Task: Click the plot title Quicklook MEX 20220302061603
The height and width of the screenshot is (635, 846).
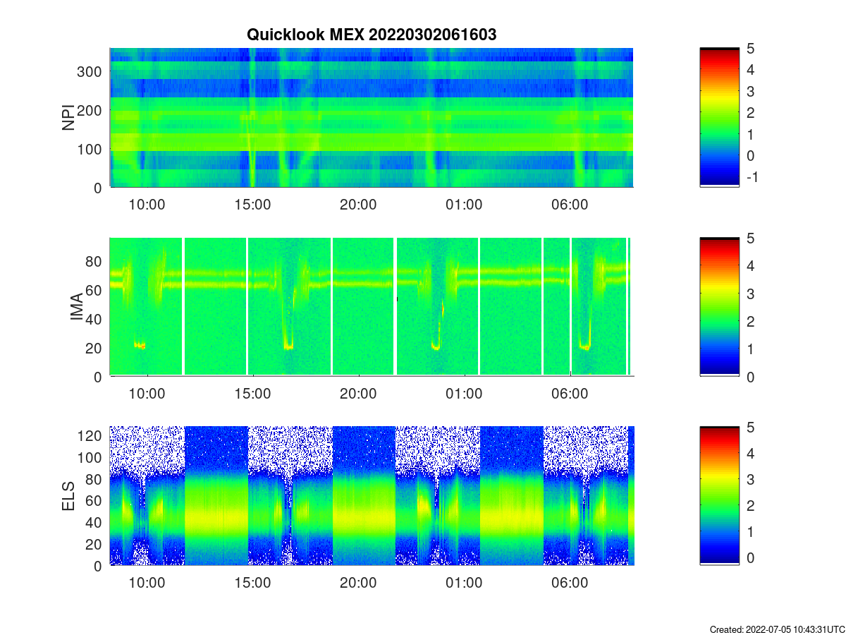Action: point(372,35)
